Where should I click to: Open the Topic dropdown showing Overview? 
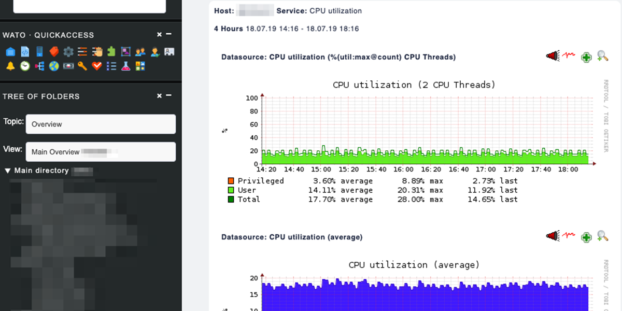click(101, 124)
